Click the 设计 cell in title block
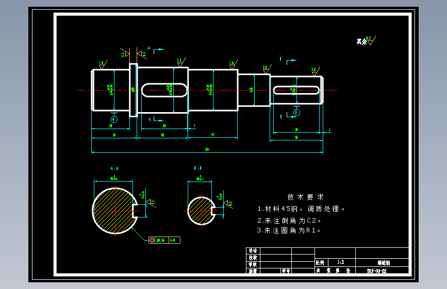The width and height of the screenshot is (447, 289). point(253,250)
